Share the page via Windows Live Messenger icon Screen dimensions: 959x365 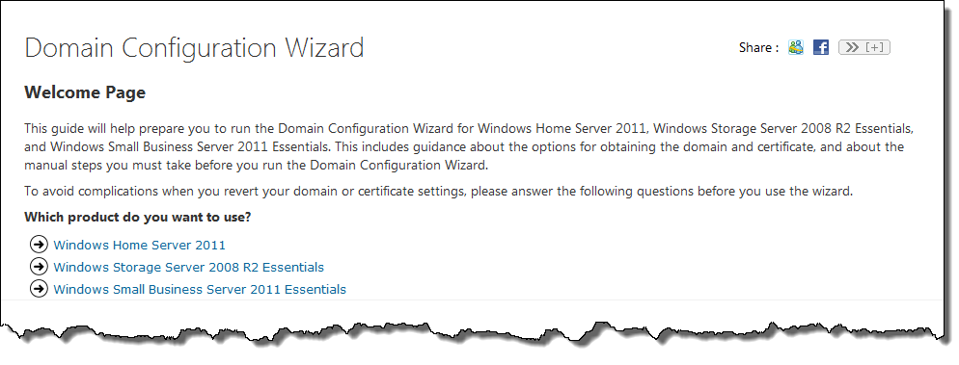pos(796,47)
